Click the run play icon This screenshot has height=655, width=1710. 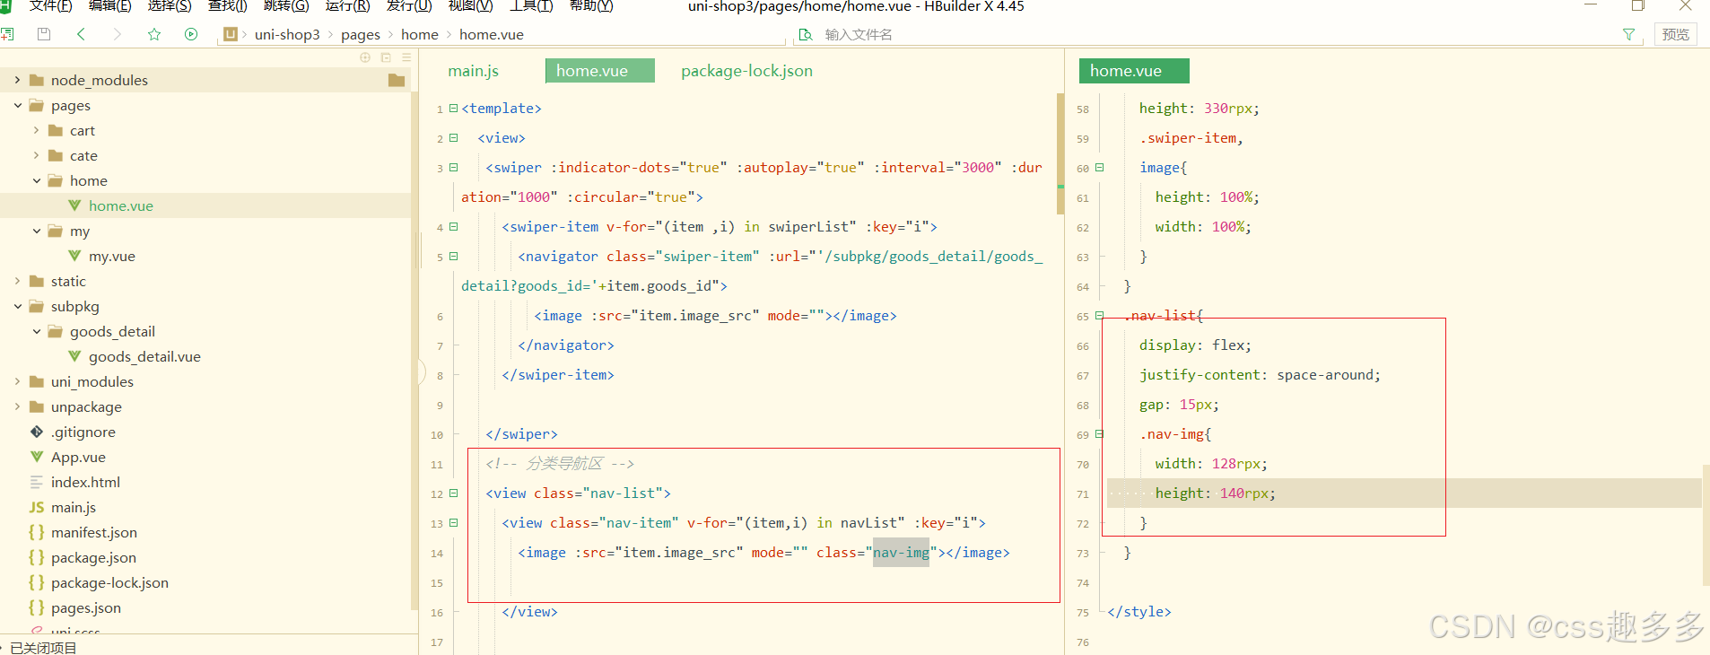click(x=191, y=34)
